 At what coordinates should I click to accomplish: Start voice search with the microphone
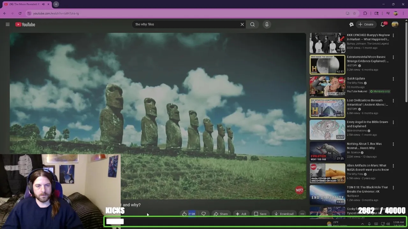[x=267, y=24]
